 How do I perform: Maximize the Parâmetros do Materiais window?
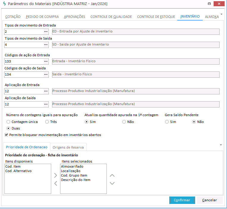pyautogui.click(x=209, y=4)
